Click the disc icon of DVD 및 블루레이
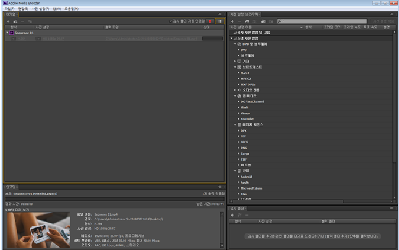This screenshot has width=399, height=250. 239,44
